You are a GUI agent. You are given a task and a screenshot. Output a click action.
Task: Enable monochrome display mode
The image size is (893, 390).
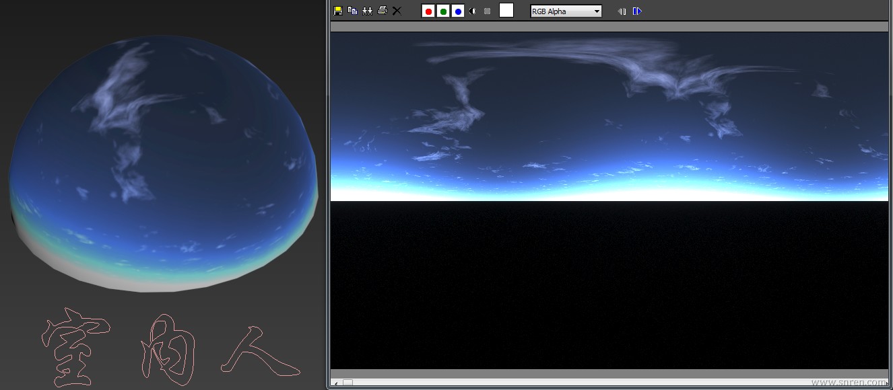487,11
